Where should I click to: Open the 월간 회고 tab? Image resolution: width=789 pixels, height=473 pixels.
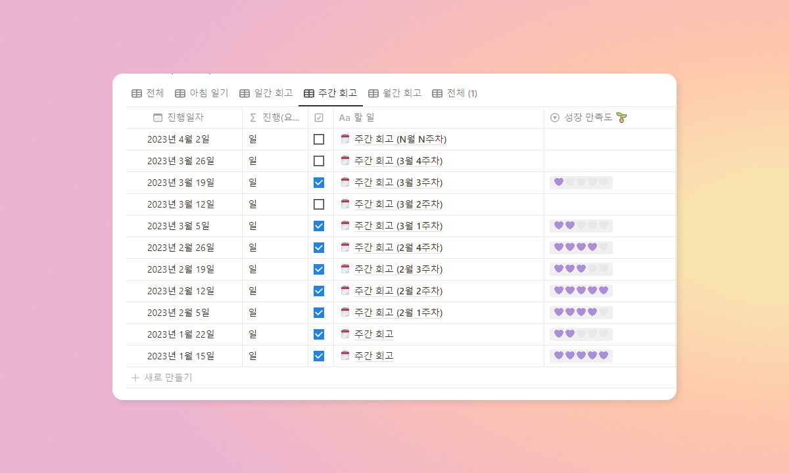coord(395,93)
